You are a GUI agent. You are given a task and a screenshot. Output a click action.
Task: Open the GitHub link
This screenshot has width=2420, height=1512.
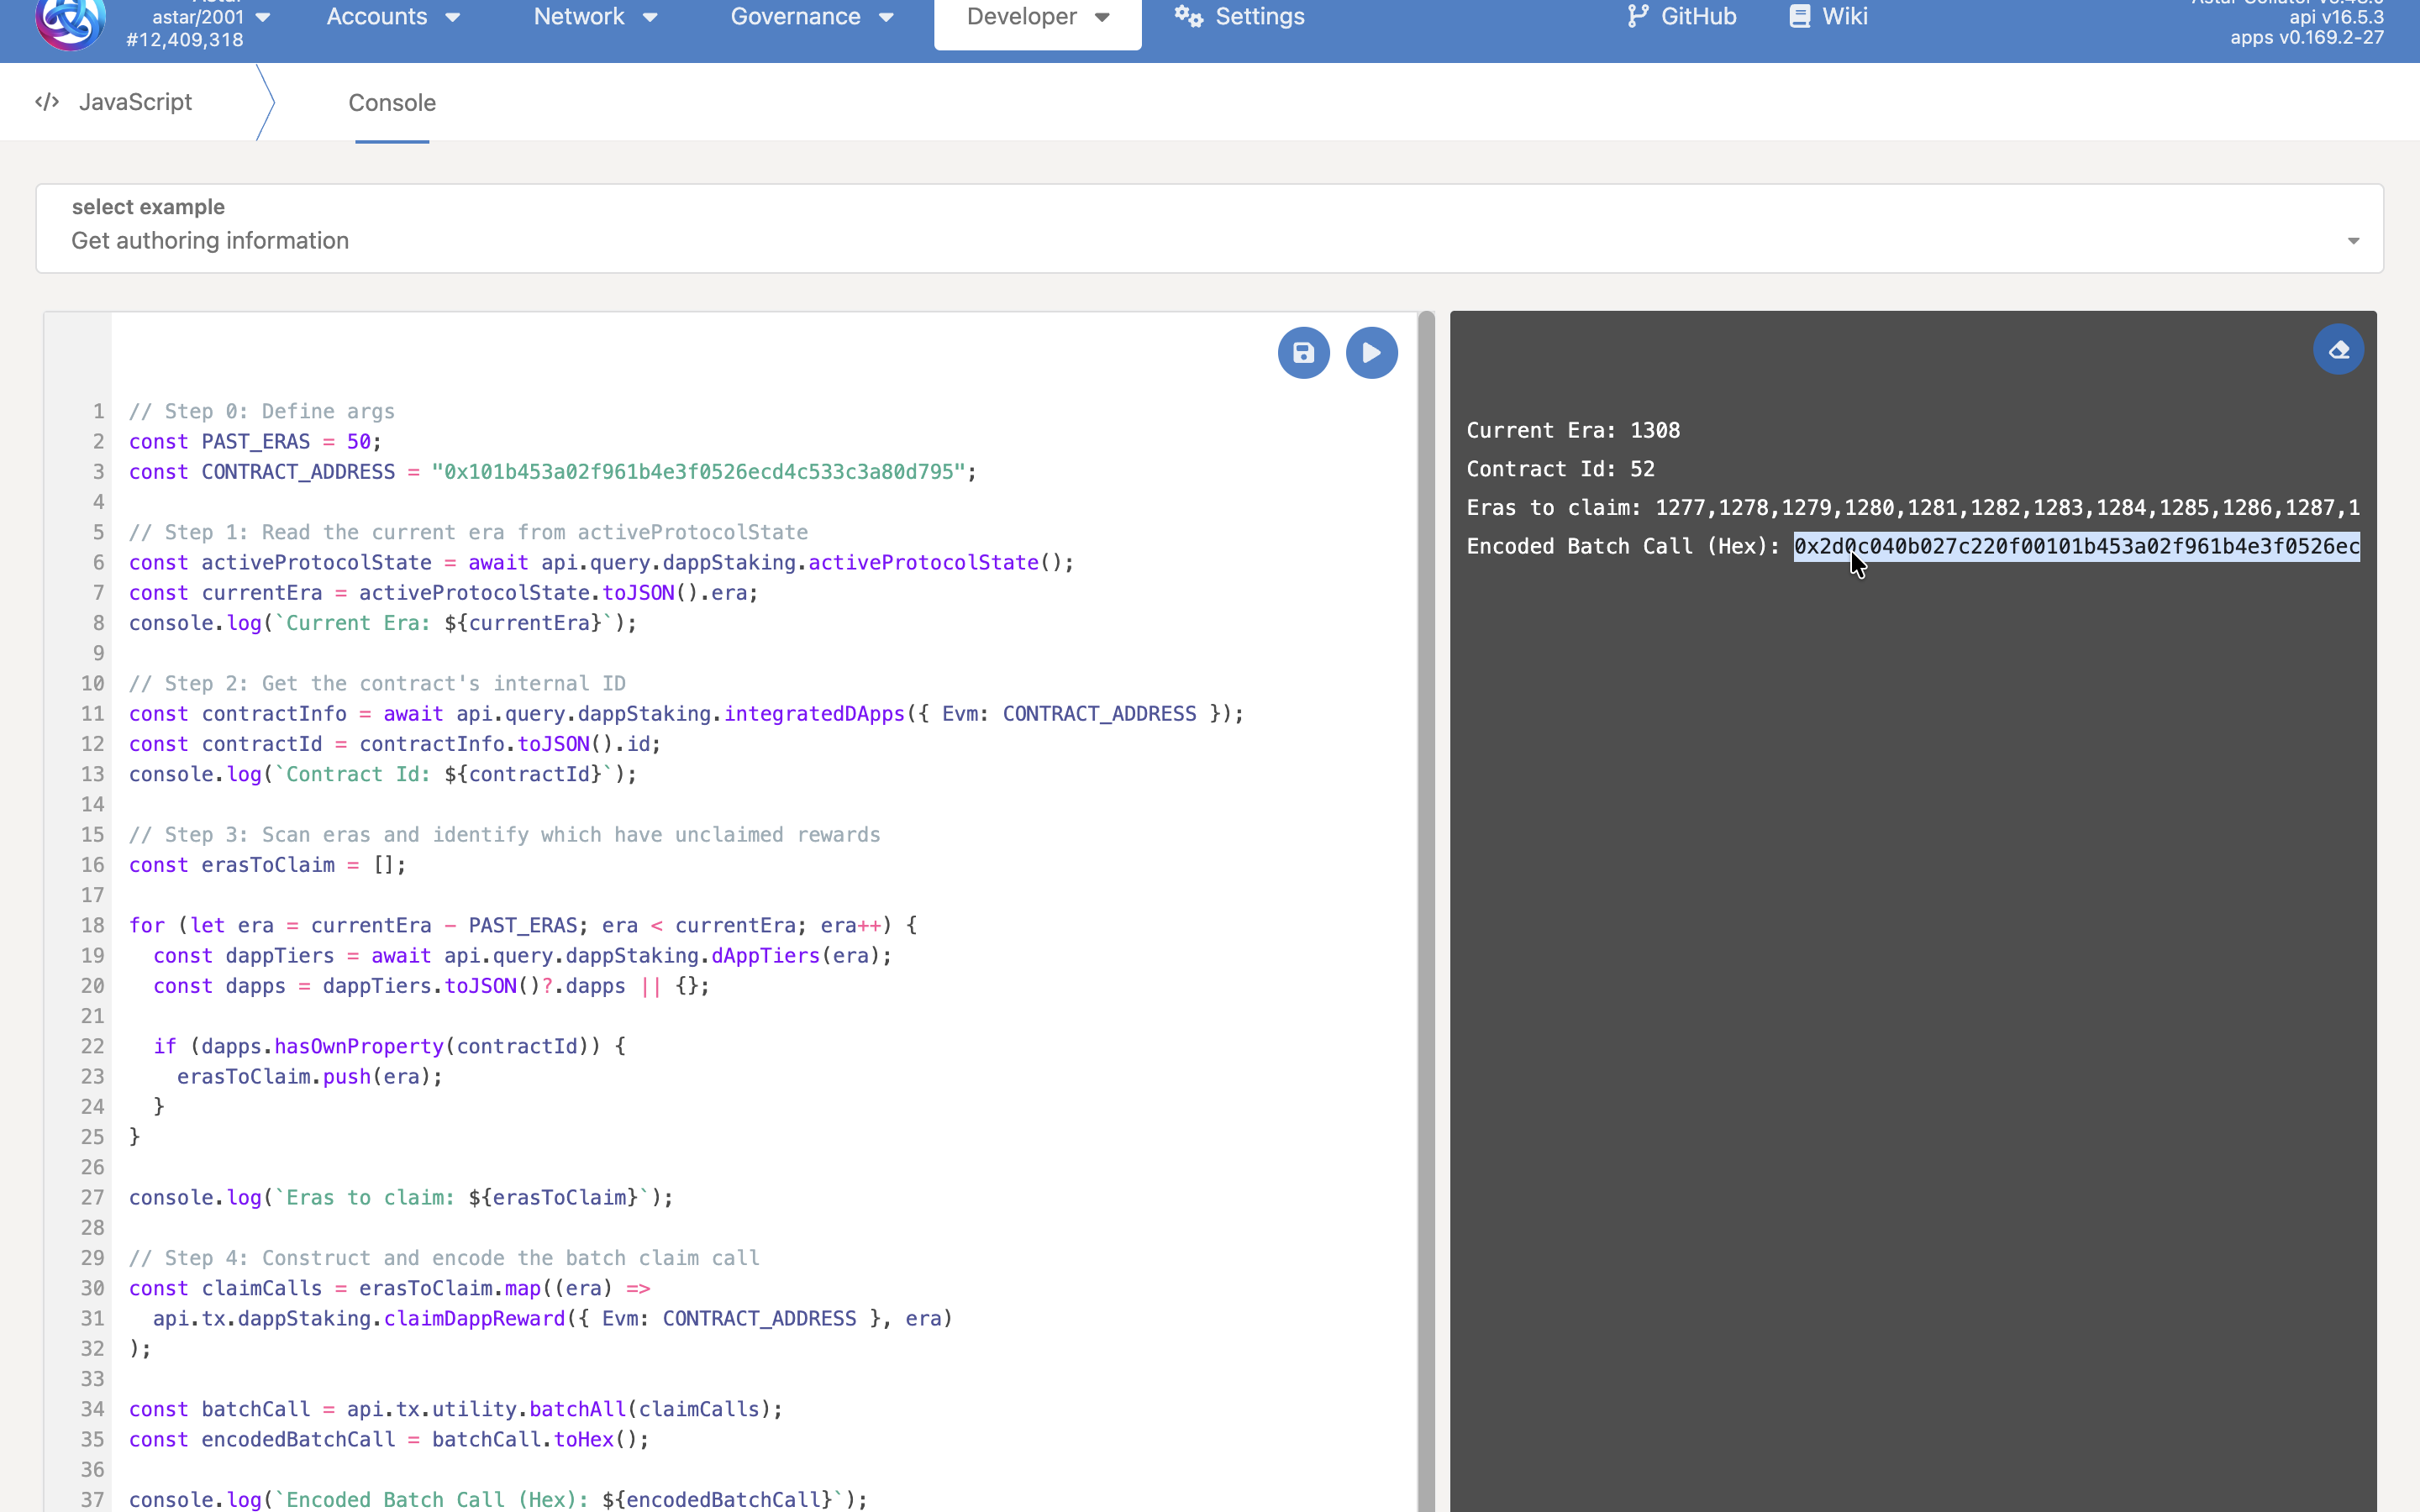point(1697,16)
